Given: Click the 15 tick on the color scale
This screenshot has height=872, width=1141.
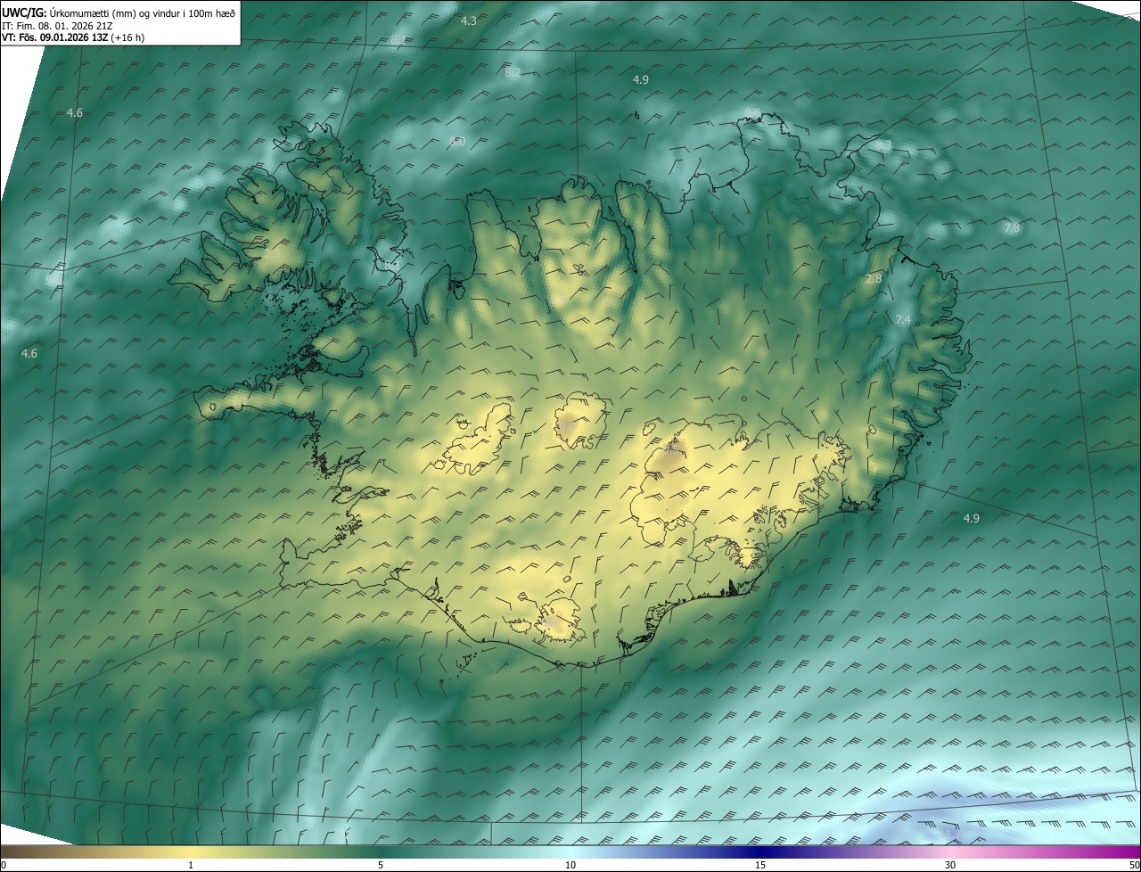Looking at the screenshot, I should point(760,865).
